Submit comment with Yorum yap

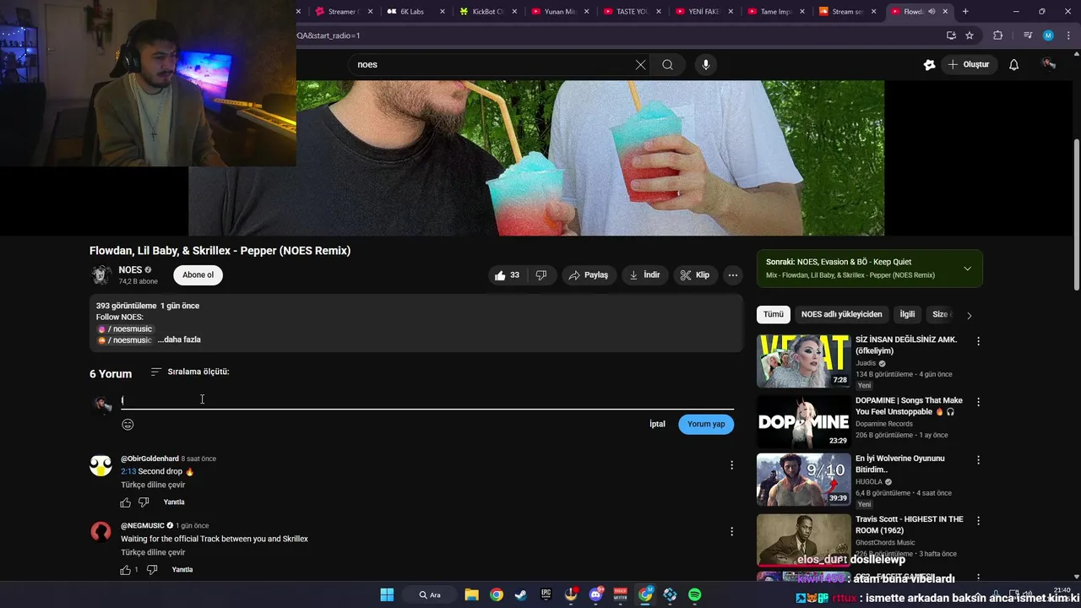click(706, 424)
